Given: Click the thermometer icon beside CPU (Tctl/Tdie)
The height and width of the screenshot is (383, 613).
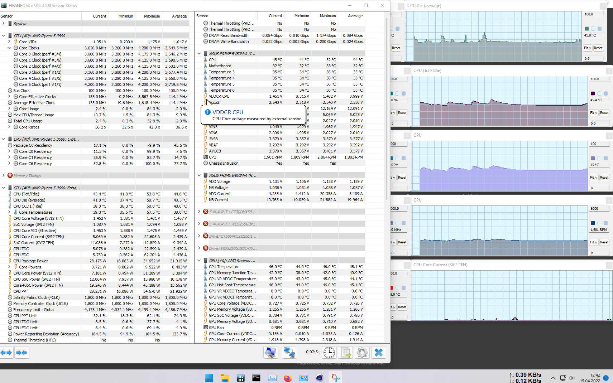Looking at the screenshot, I should [x=10, y=194].
